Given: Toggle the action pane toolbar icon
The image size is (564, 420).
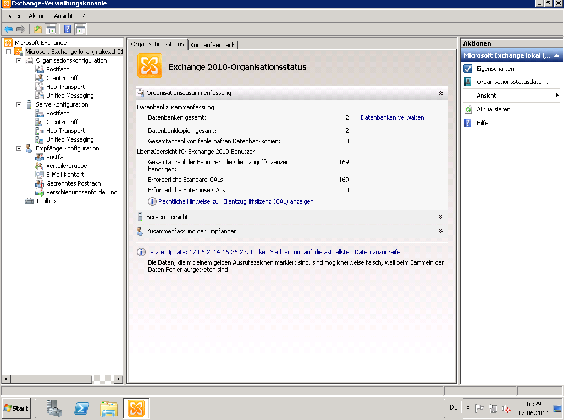Looking at the screenshot, I should coord(81,29).
